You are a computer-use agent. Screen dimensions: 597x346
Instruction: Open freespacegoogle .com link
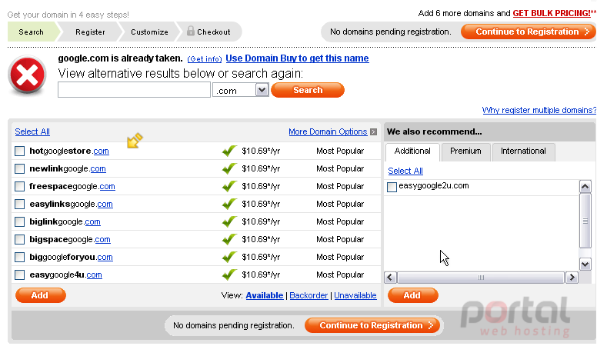(107, 187)
